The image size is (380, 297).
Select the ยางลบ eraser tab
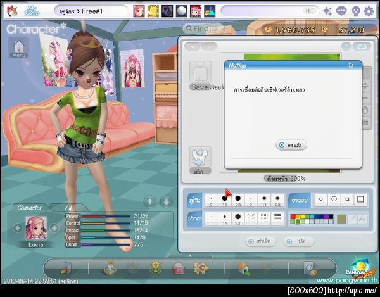(x=300, y=200)
